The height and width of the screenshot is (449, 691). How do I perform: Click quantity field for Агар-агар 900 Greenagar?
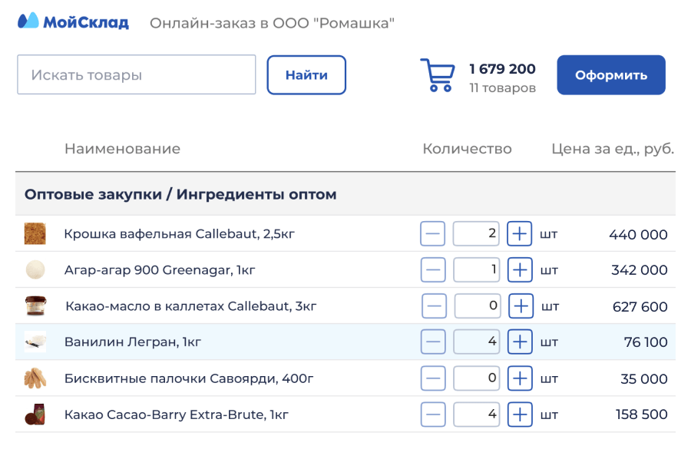476,269
